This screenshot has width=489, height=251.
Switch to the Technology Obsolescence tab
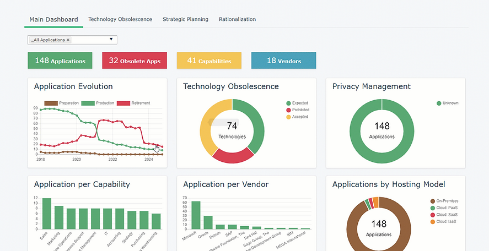tap(120, 19)
